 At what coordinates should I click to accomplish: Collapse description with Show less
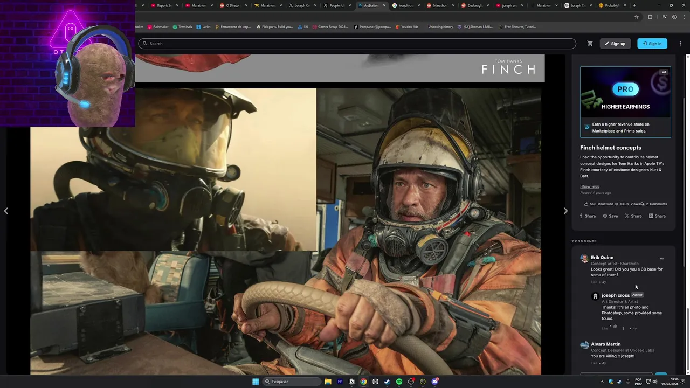coord(589,186)
